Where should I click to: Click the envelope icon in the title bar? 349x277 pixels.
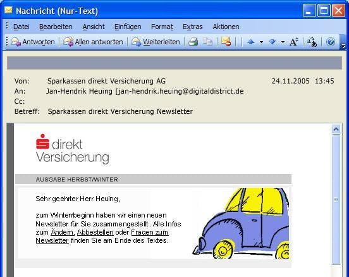click(x=8, y=10)
